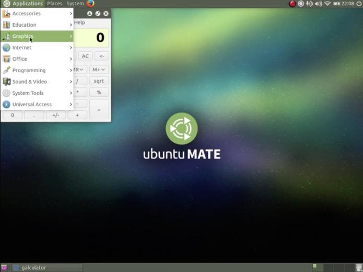
Task: Click the red recording indicator icon
Action: pyautogui.click(x=292, y=4)
